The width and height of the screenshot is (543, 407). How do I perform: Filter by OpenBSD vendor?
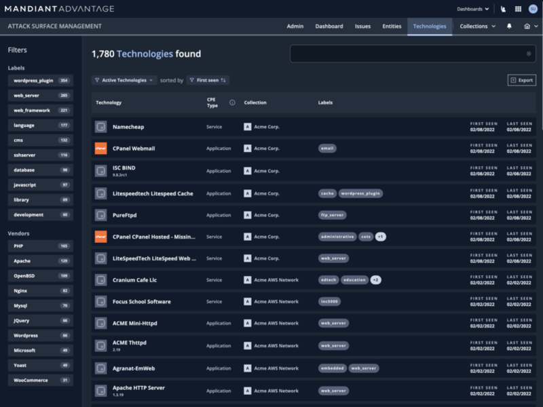(x=41, y=276)
